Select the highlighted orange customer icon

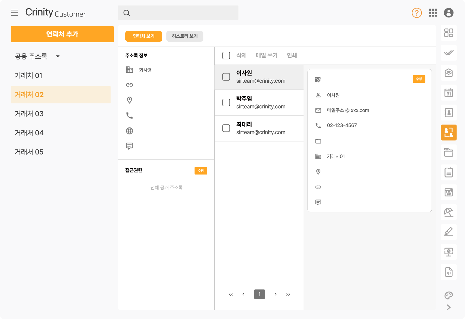449,133
